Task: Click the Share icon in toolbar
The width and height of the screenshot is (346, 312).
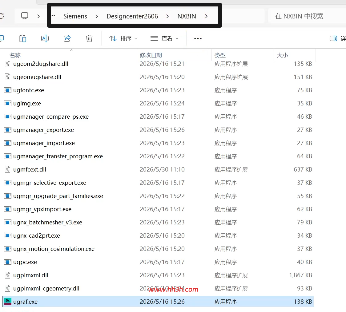Action: point(67,38)
